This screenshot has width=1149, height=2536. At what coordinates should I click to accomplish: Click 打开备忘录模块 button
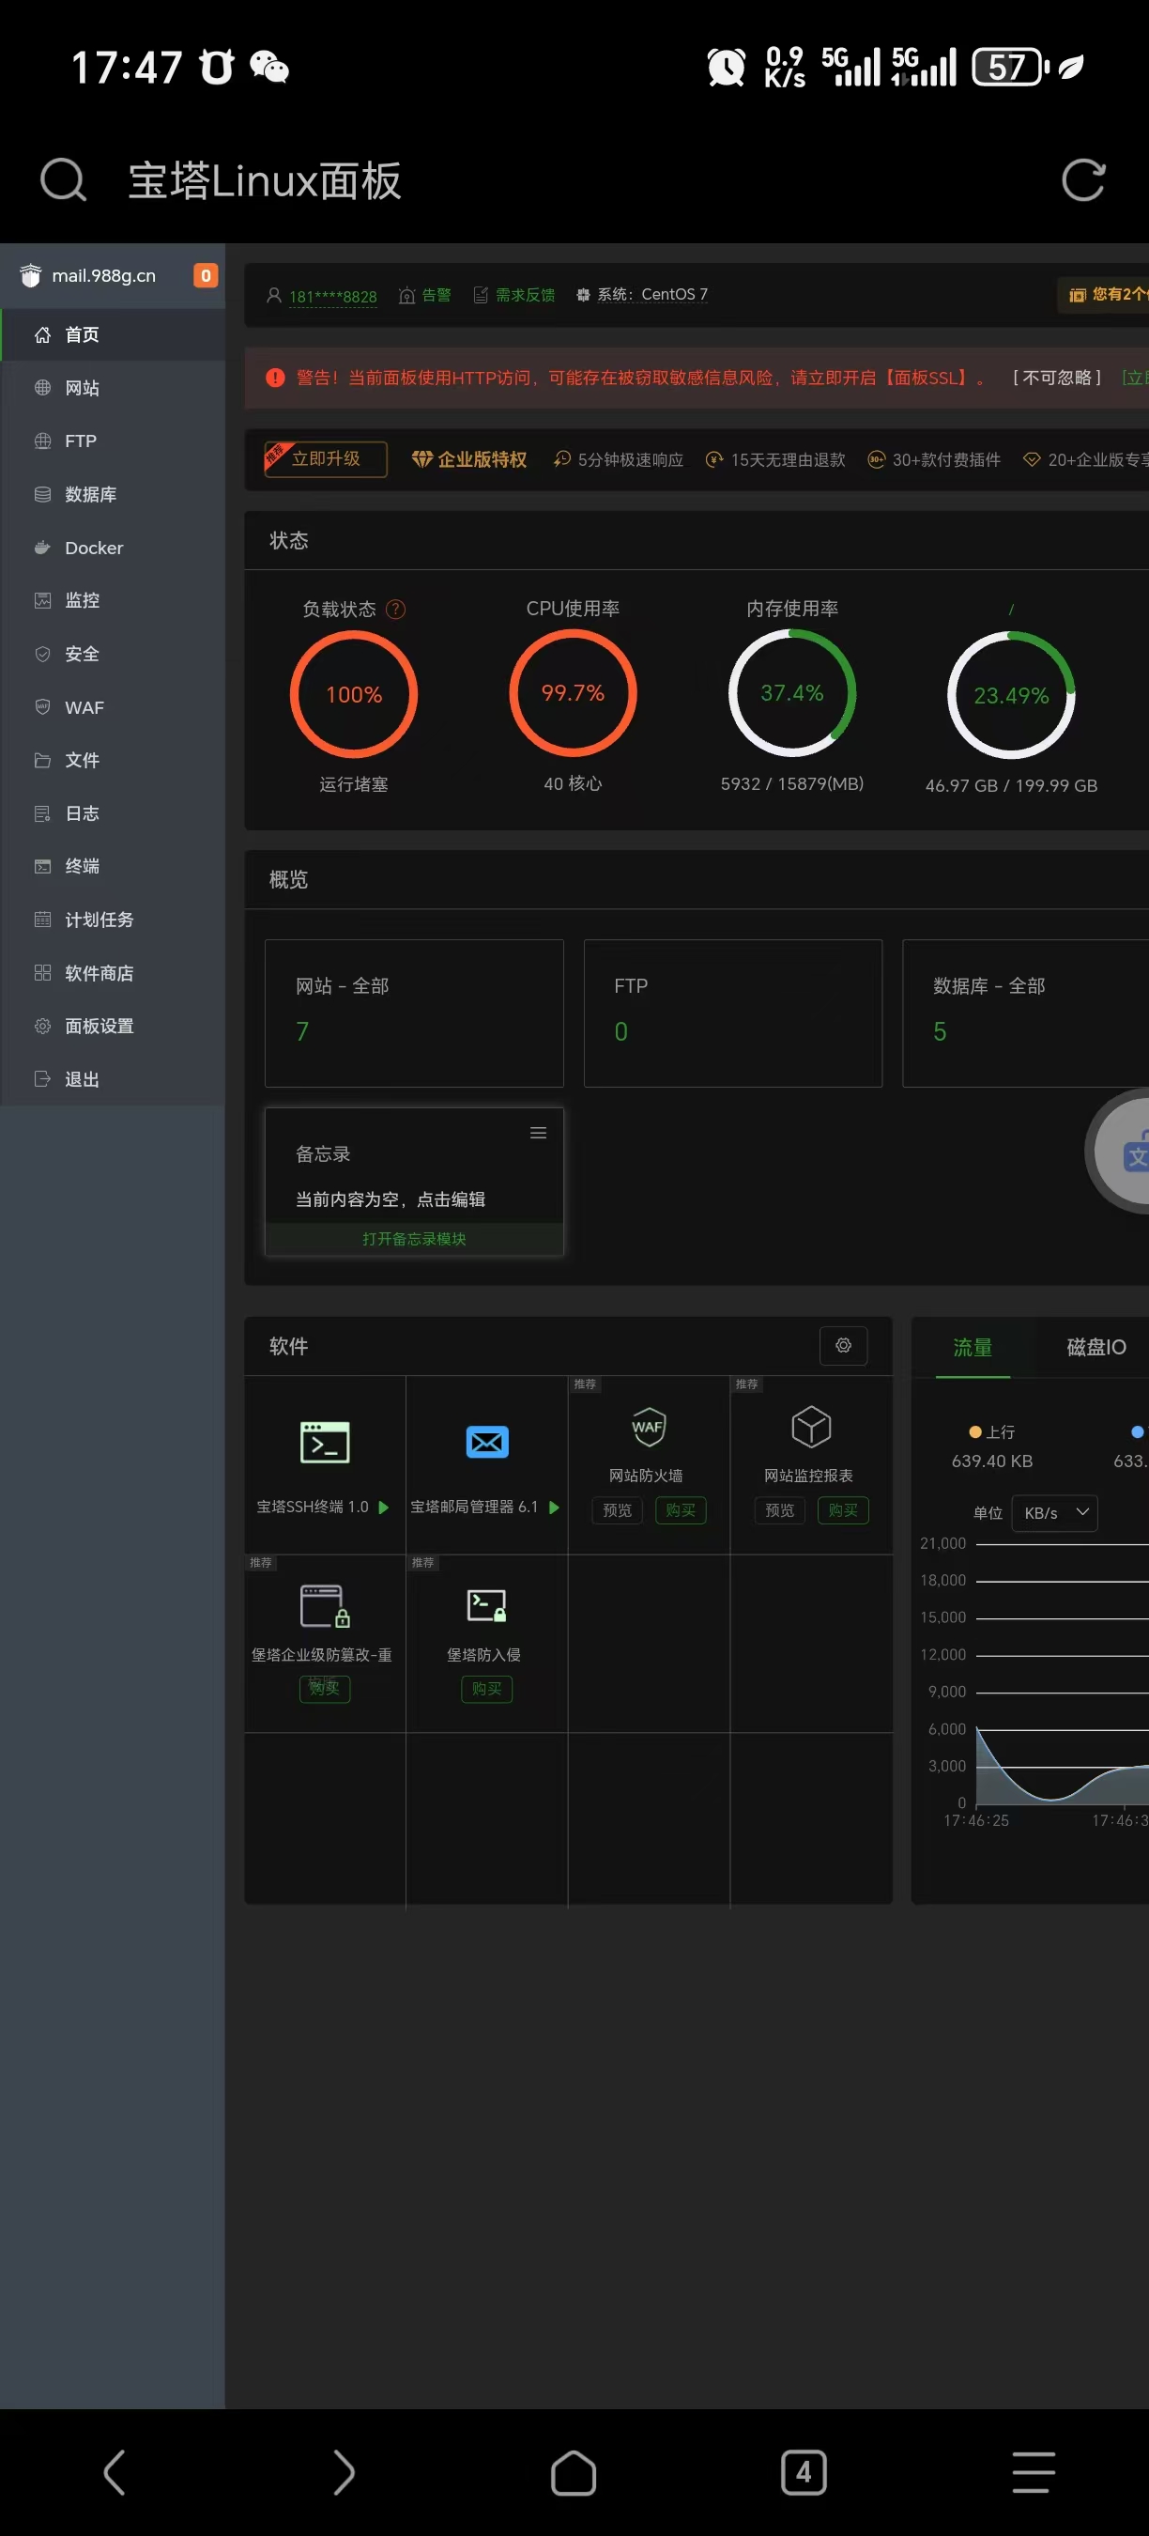pos(414,1240)
